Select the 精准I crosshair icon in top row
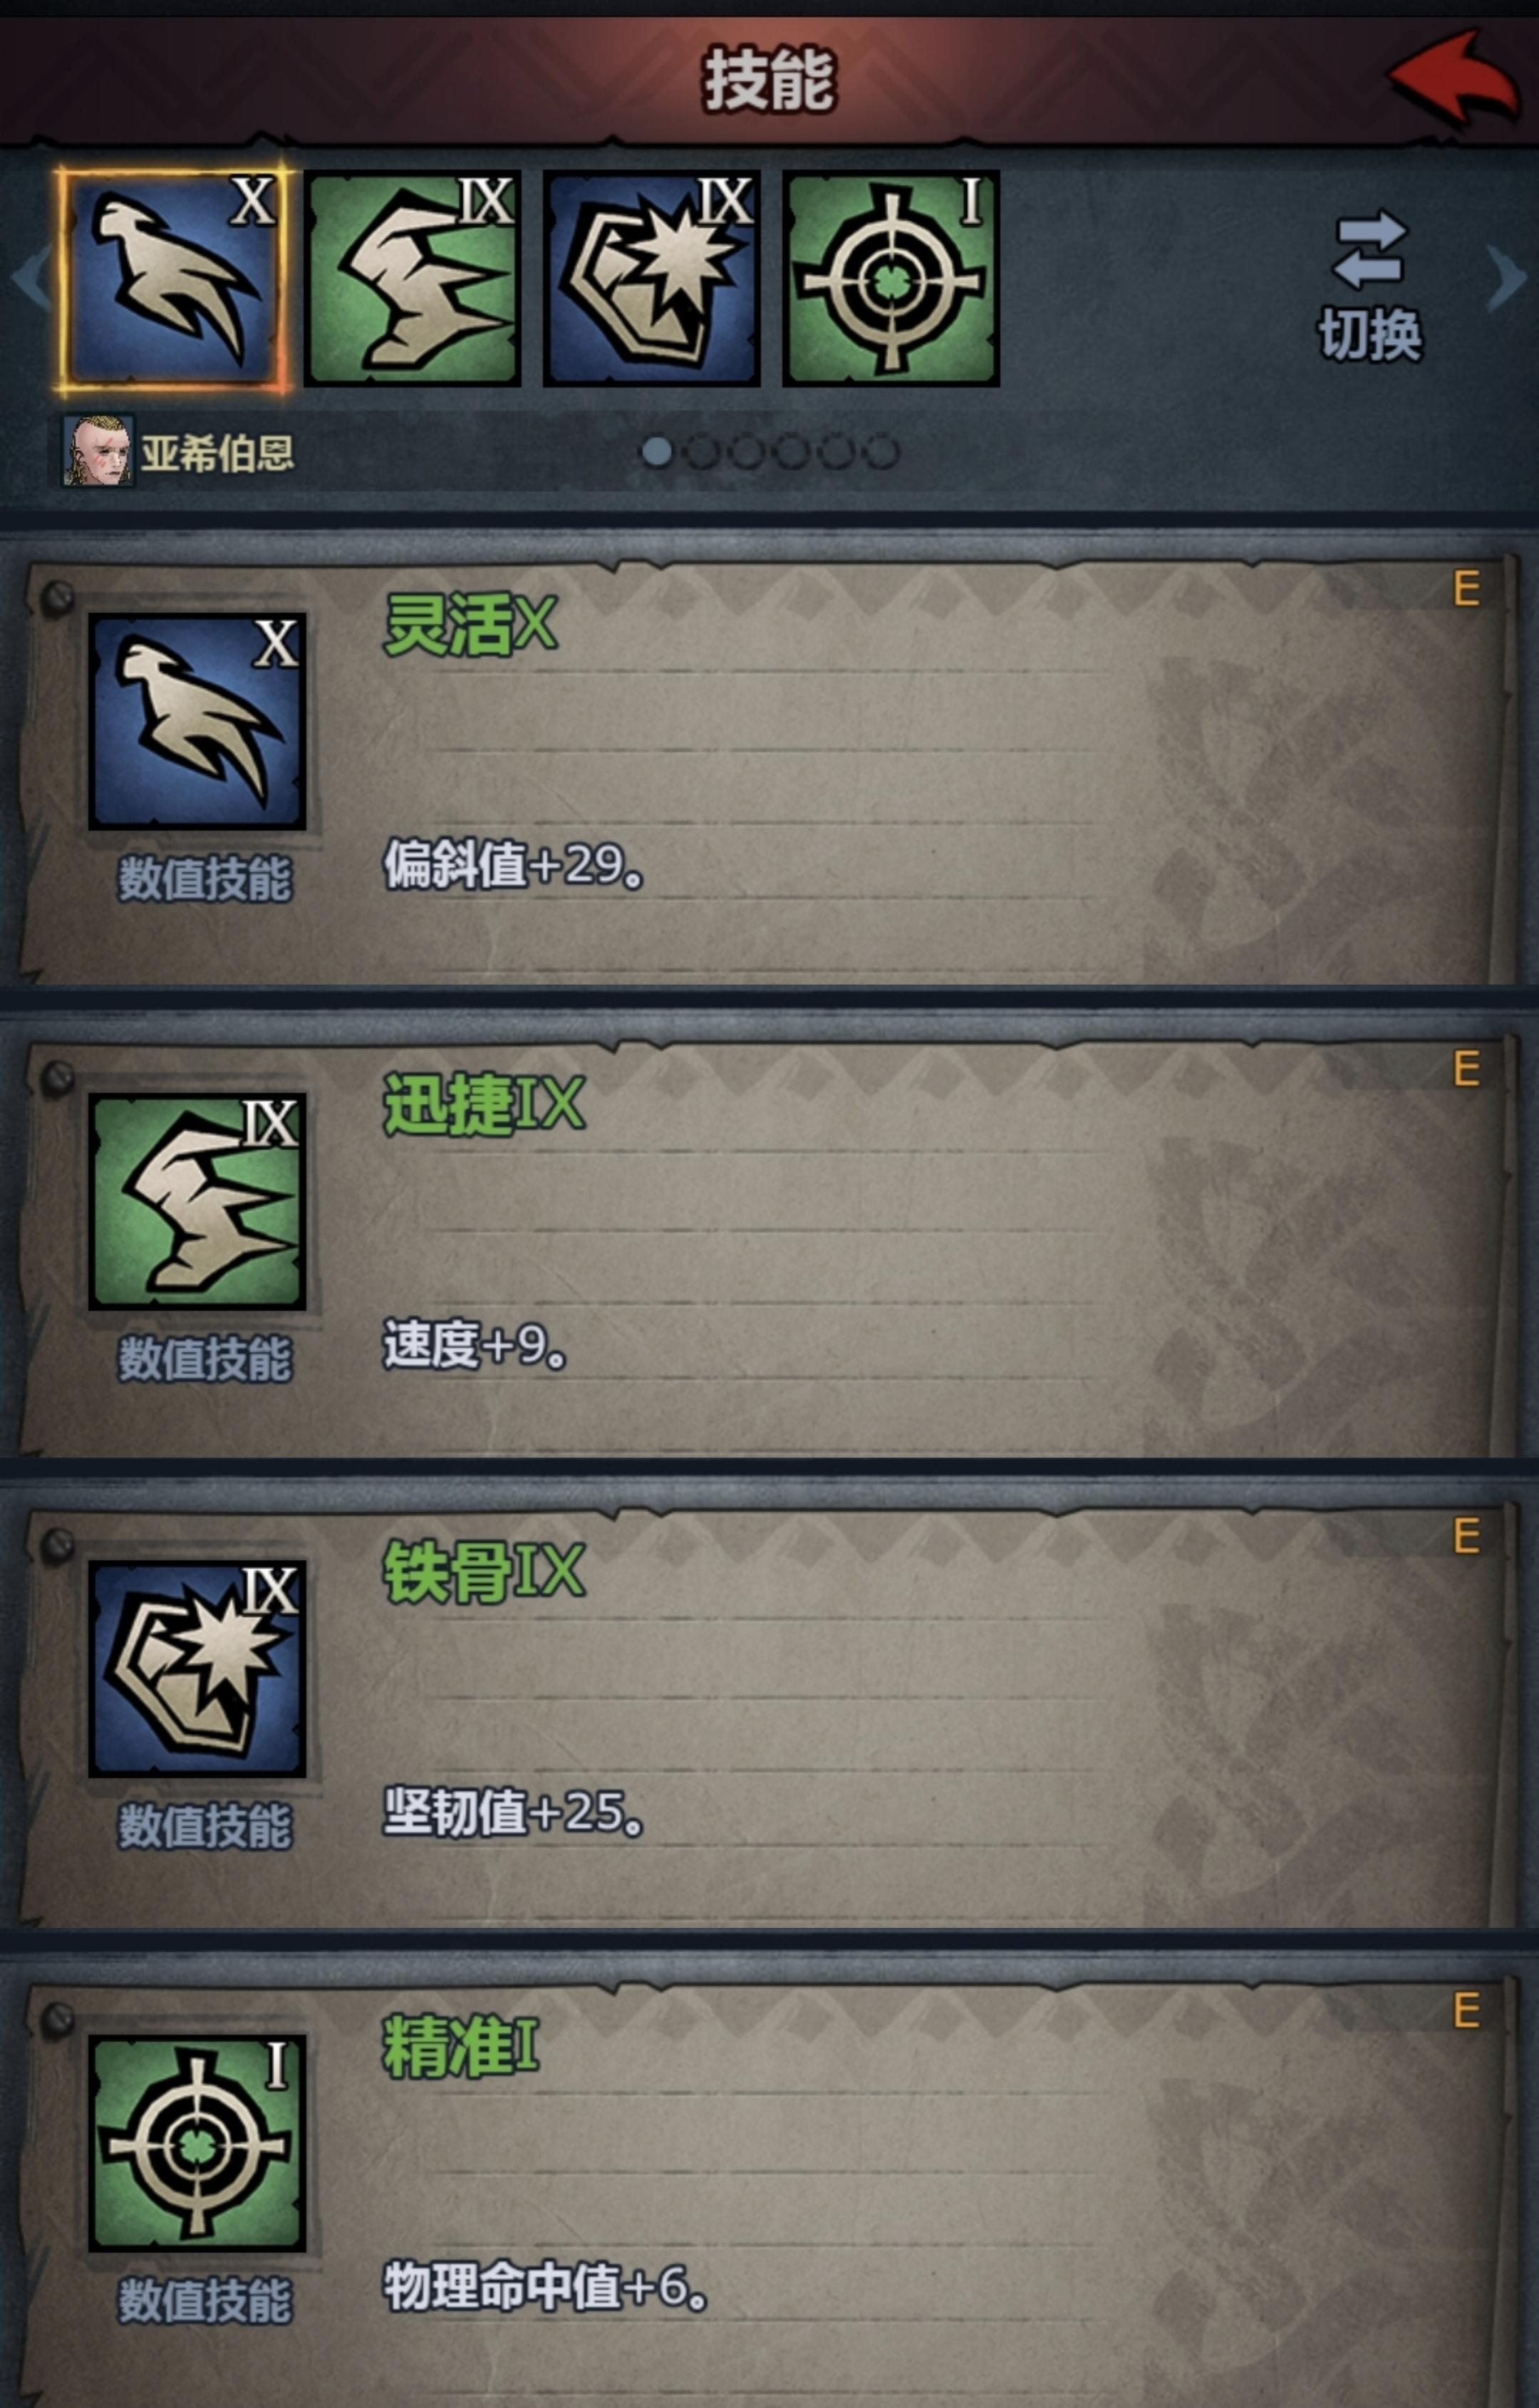1539x2408 pixels. (891, 279)
